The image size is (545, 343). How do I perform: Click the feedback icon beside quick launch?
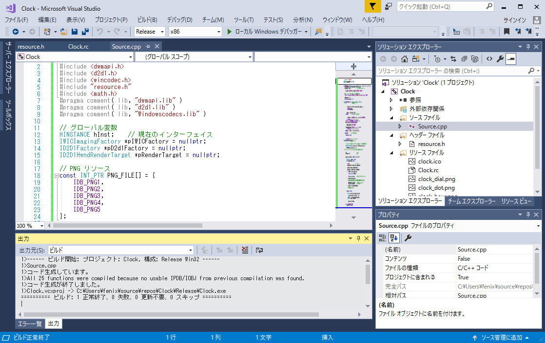pyautogui.click(x=388, y=6)
